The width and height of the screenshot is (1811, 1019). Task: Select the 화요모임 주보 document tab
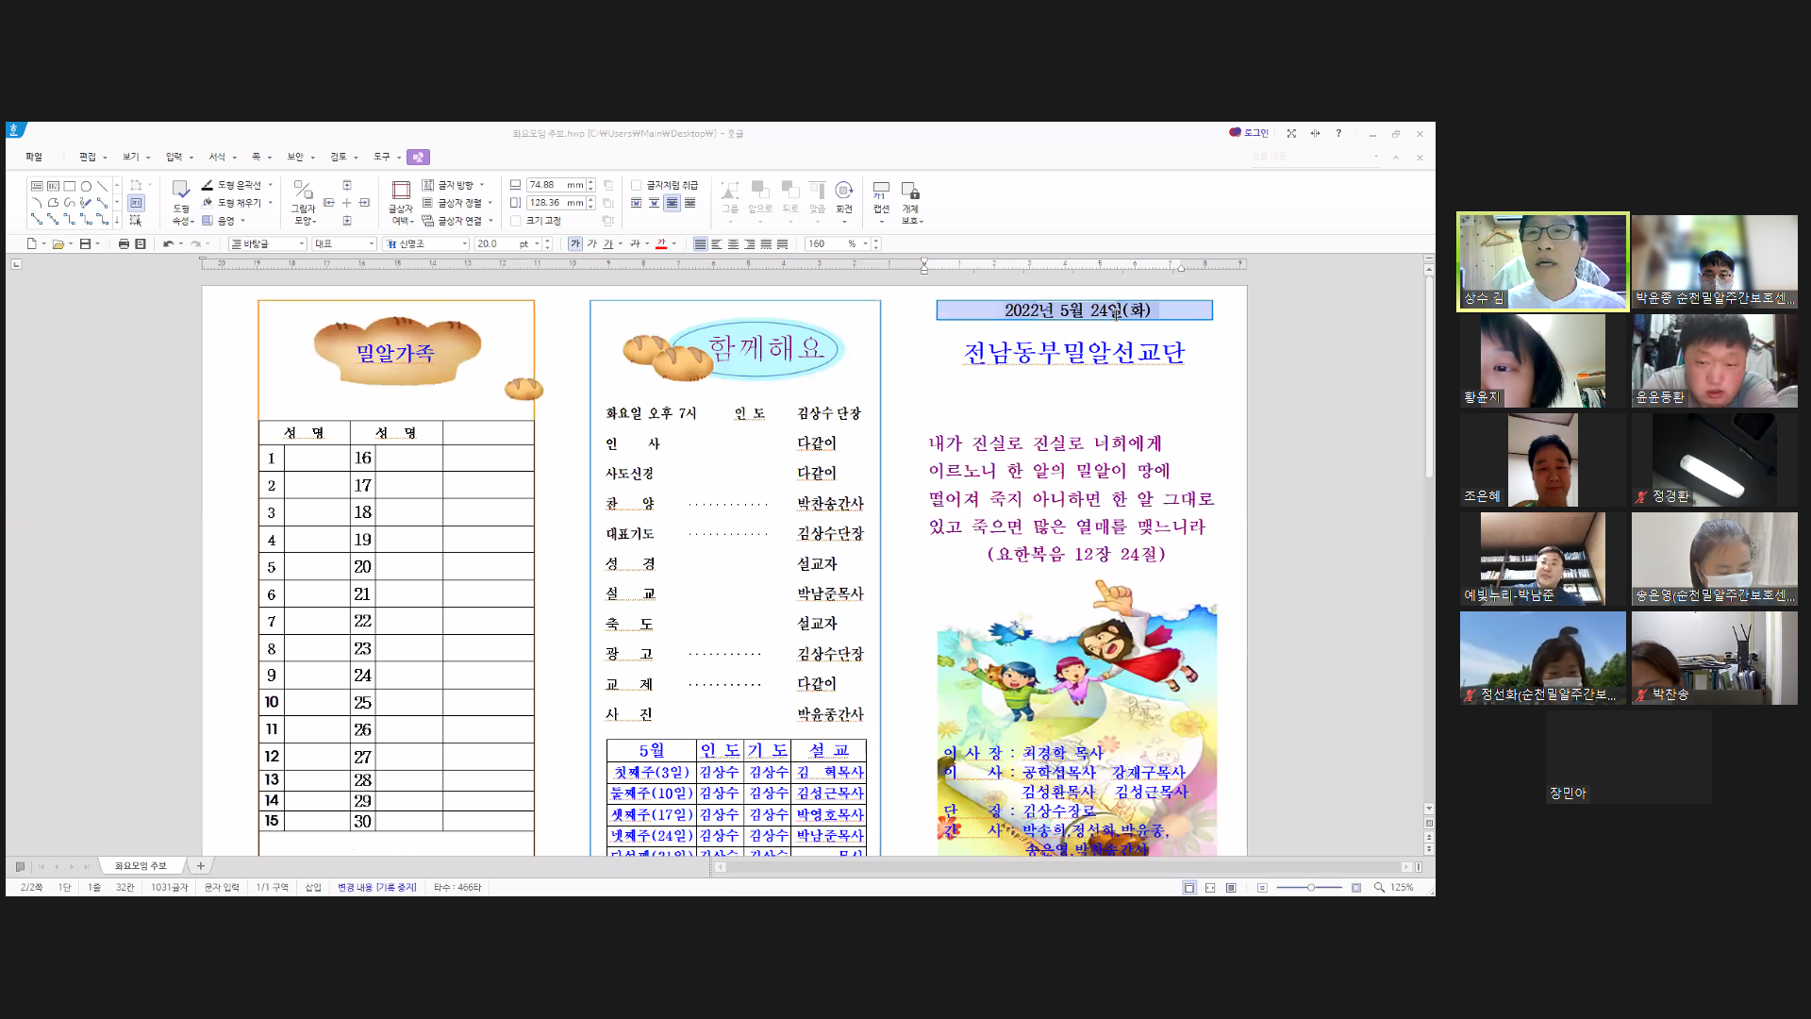[x=141, y=865]
